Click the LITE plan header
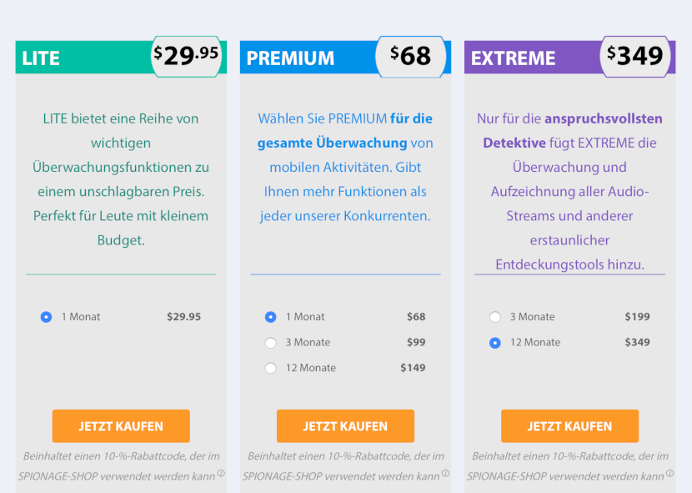The width and height of the screenshot is (692, 493). click(41, 58)
